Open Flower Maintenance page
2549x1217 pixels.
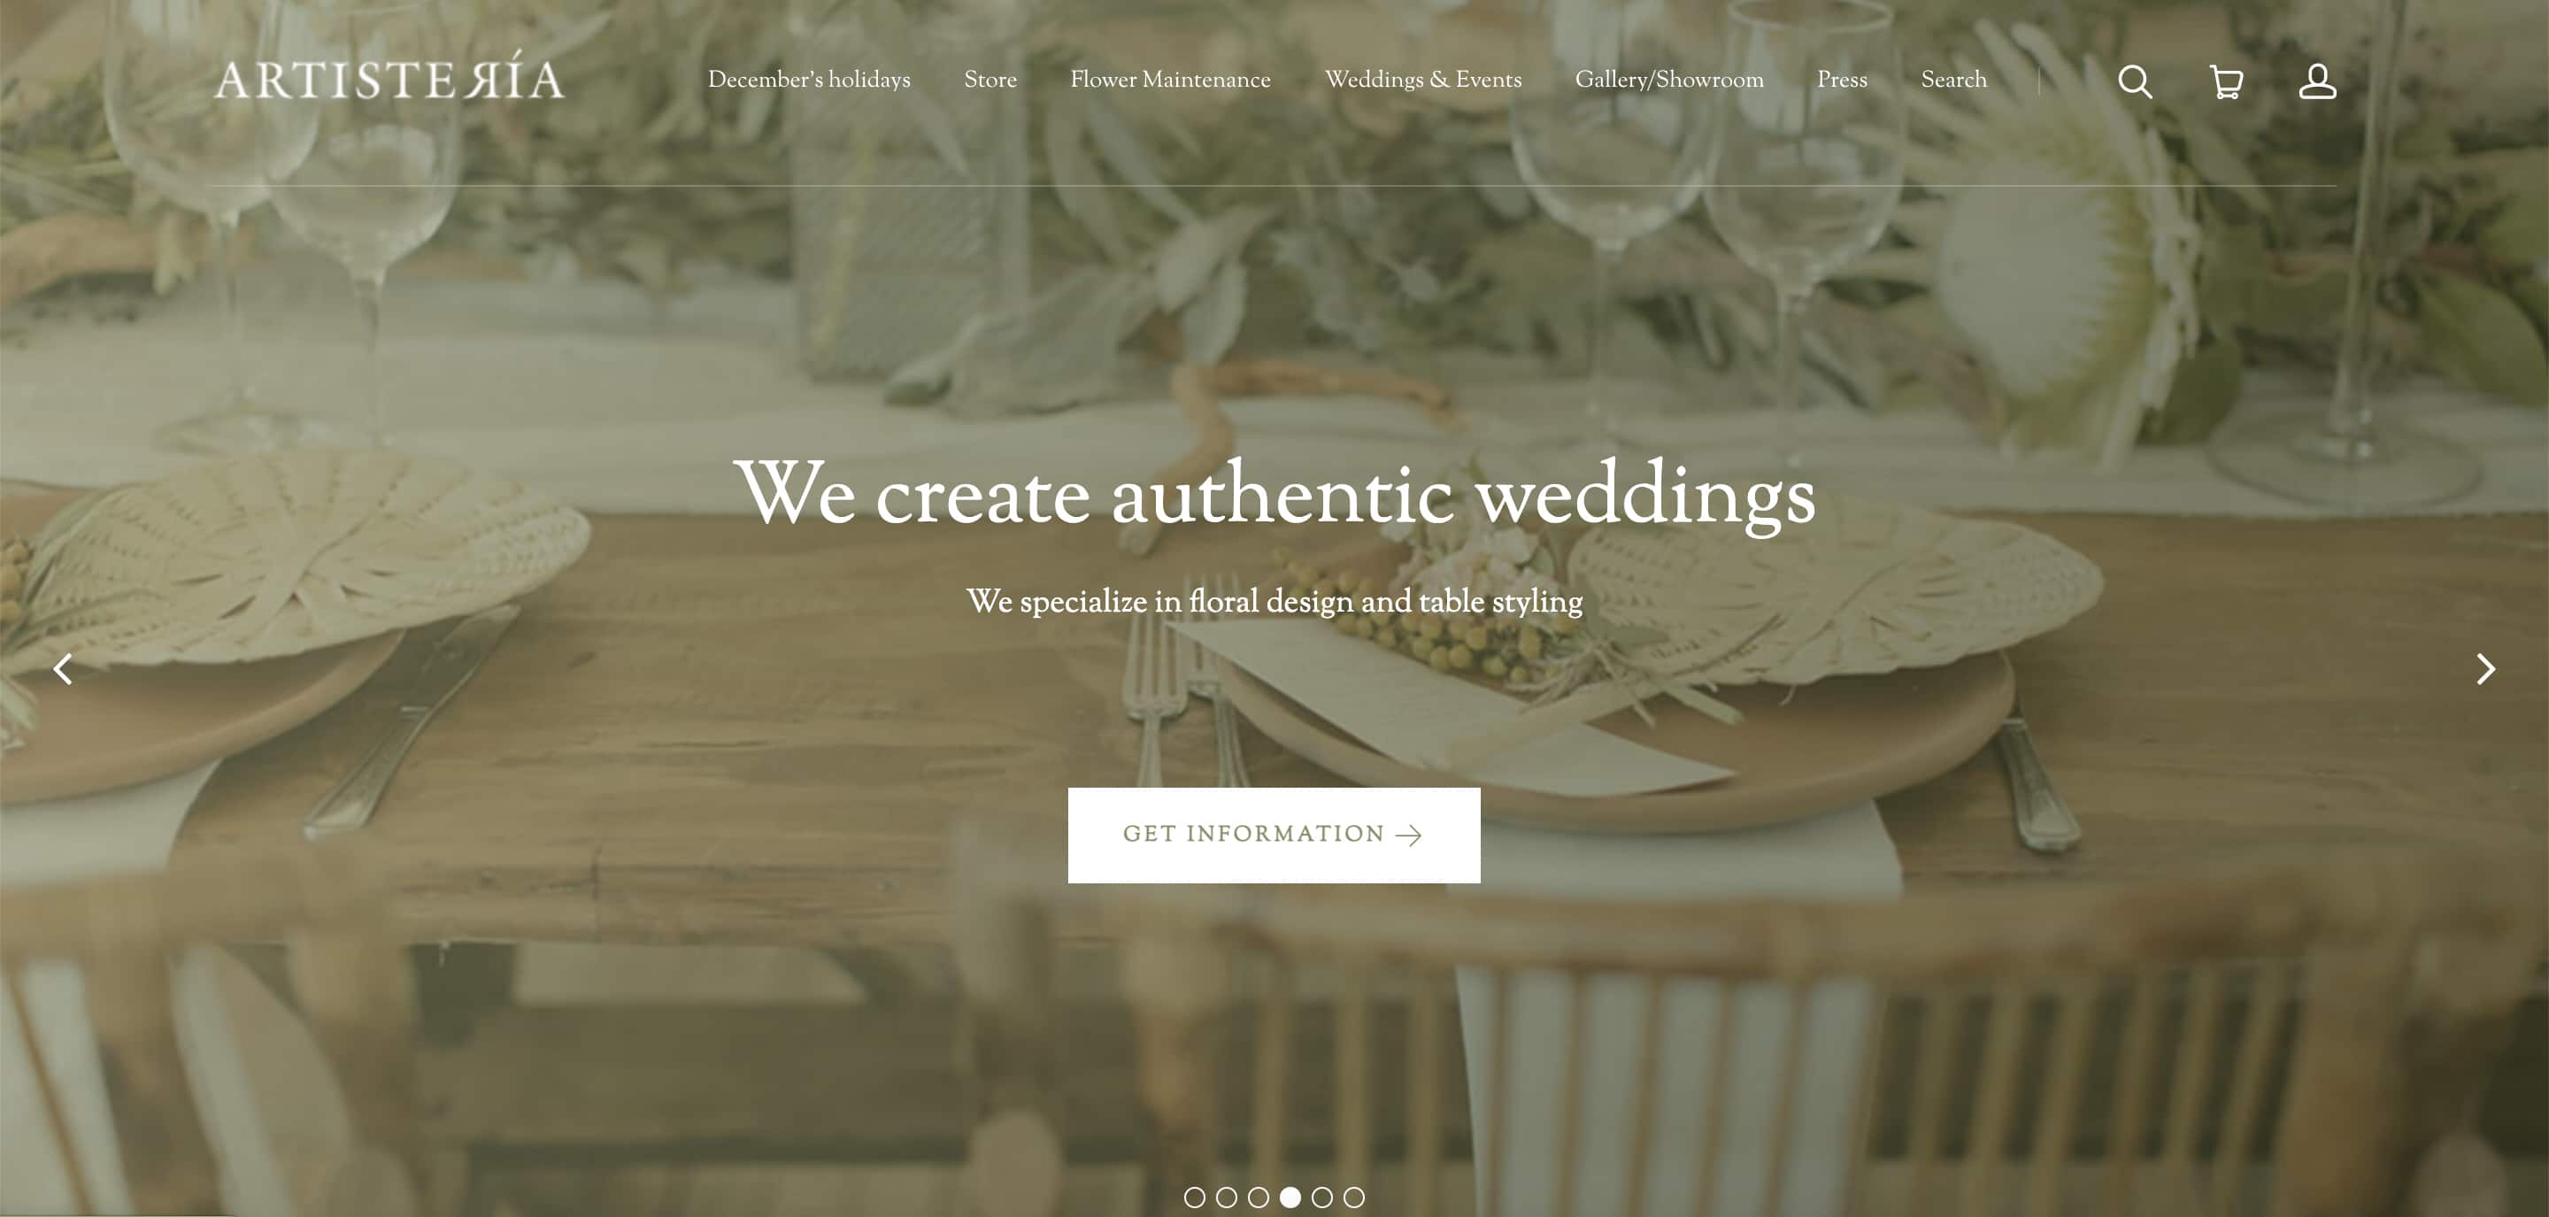tap(1169, 79)
